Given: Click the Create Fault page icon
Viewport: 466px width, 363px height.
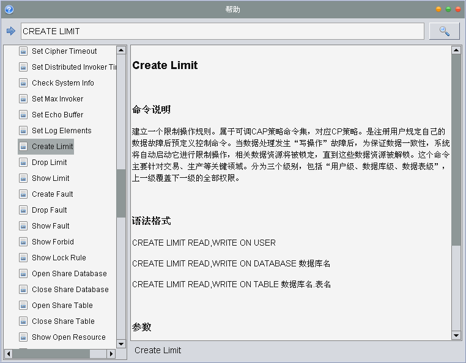Looking at the screenshot, I should pyautogui.click(x=23, y=194).
